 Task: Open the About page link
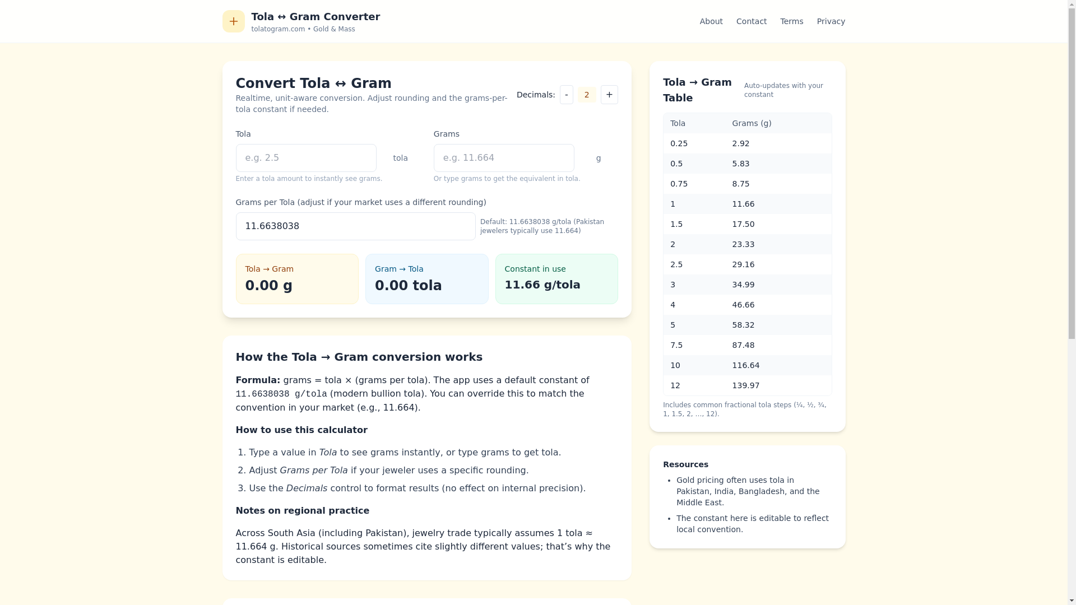711,21
